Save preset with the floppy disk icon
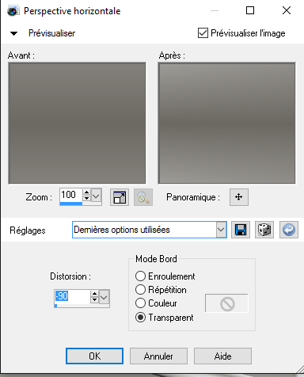The image size is (304, 377). pos(241,230)
